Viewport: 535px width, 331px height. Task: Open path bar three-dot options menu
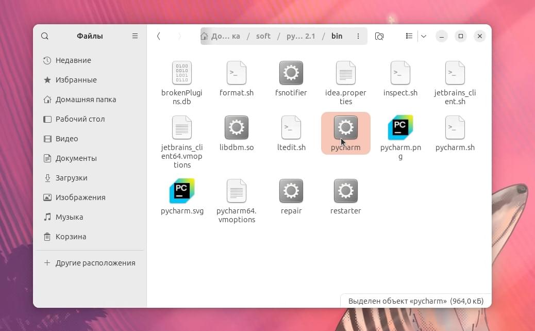click(x=358, y=36)
